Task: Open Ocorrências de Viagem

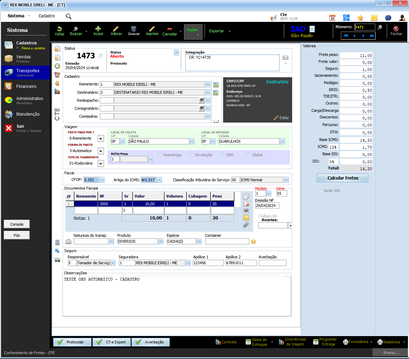Action: tap(292, 342)
